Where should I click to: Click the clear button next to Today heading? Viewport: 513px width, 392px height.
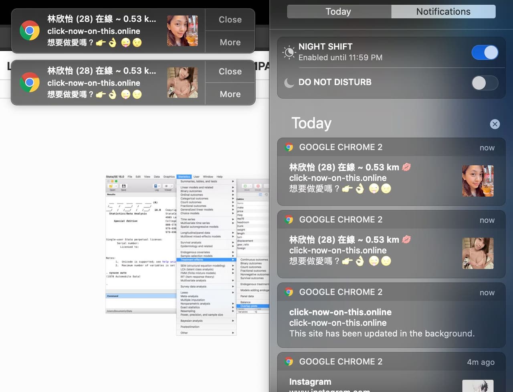point(495,124)
